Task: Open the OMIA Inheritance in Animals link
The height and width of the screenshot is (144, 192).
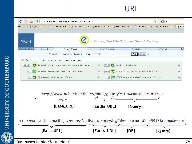Action: (139, 77)
